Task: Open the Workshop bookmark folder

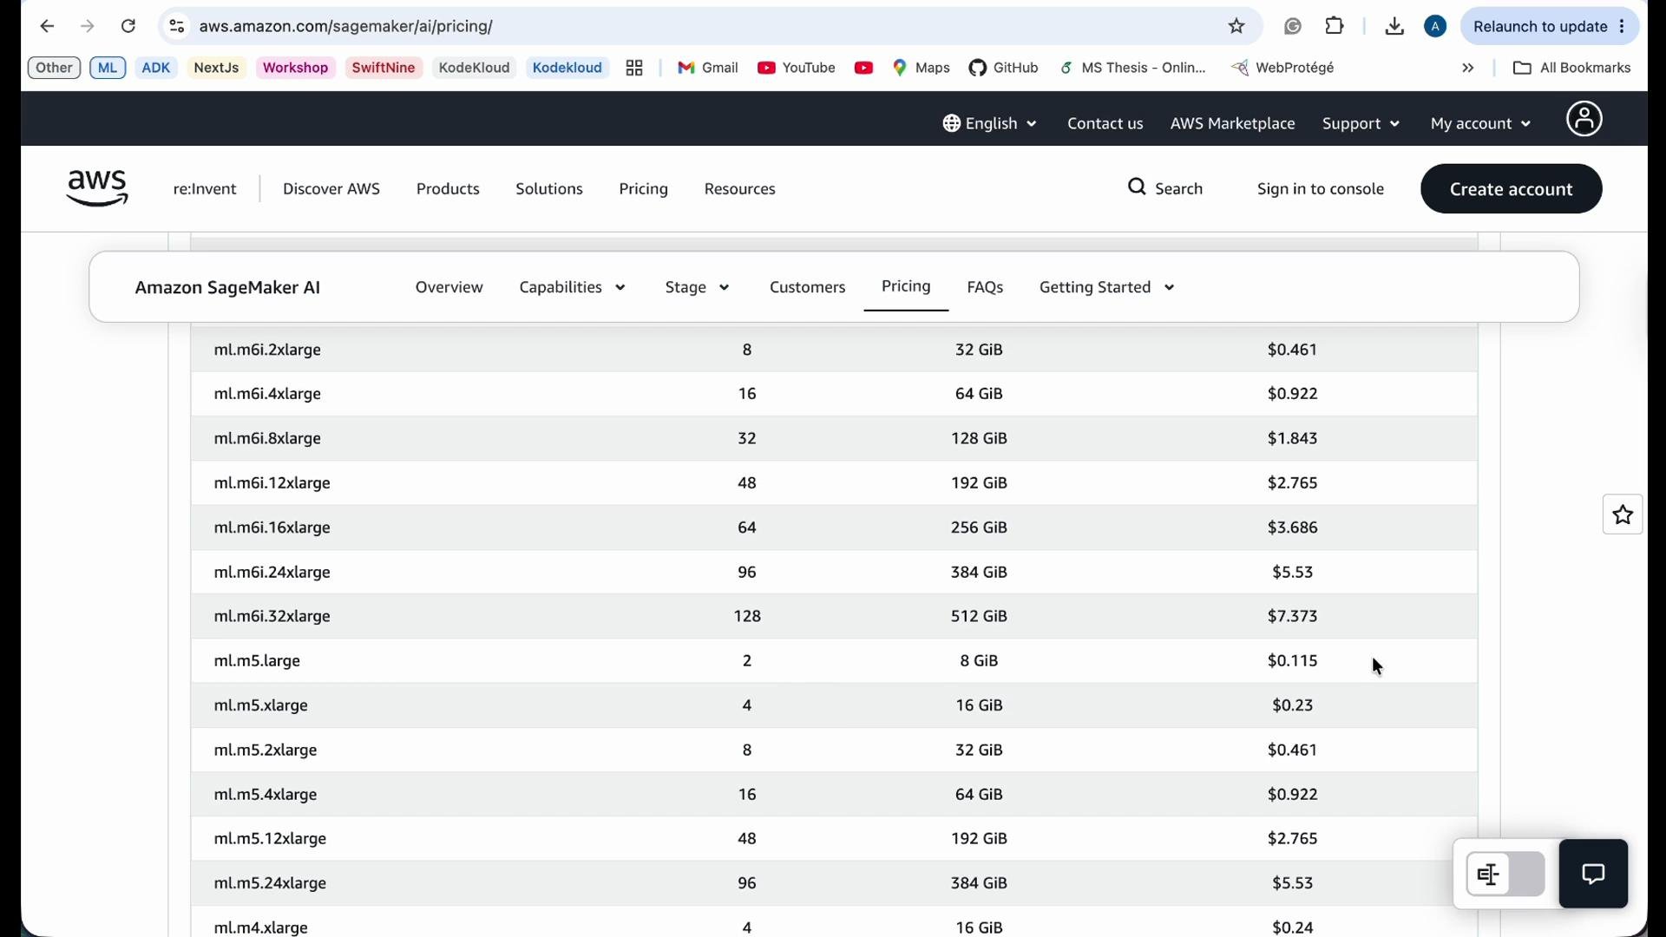Action: pyautogui.click(x=295, y=68)
